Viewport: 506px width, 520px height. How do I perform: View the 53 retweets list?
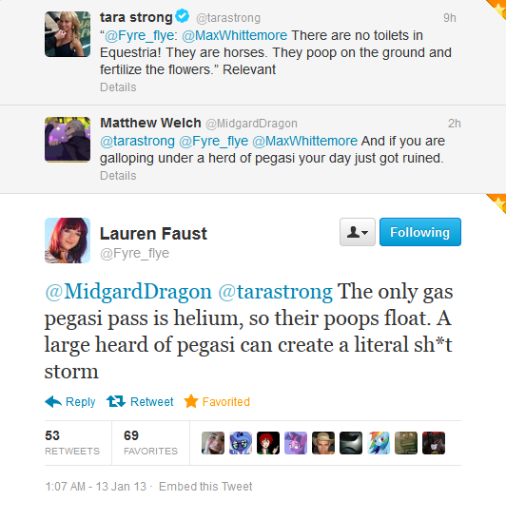coord(72,443)
